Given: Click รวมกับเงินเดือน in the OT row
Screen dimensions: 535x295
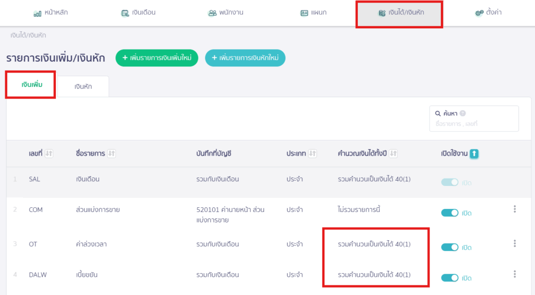Looking at the screenshot, I should 218,244.
